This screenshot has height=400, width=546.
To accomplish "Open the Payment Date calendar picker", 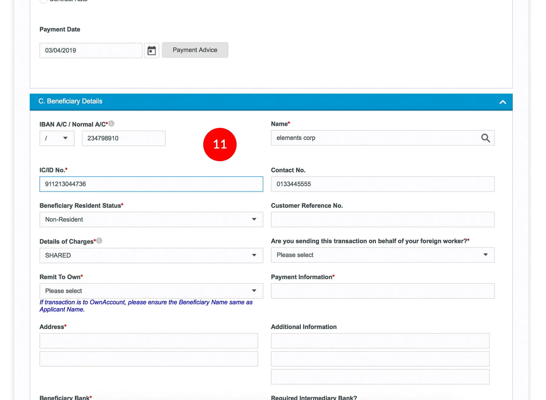I will point(151,50).
